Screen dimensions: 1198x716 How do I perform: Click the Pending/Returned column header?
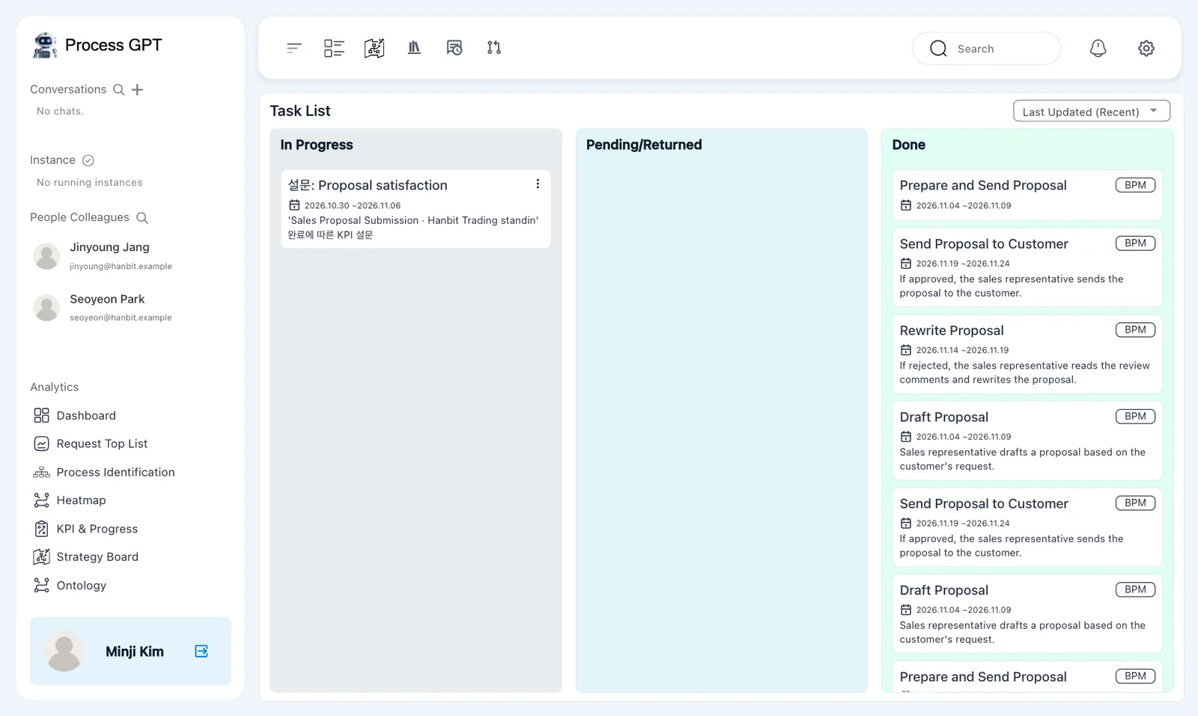click(x=644, y=145)
